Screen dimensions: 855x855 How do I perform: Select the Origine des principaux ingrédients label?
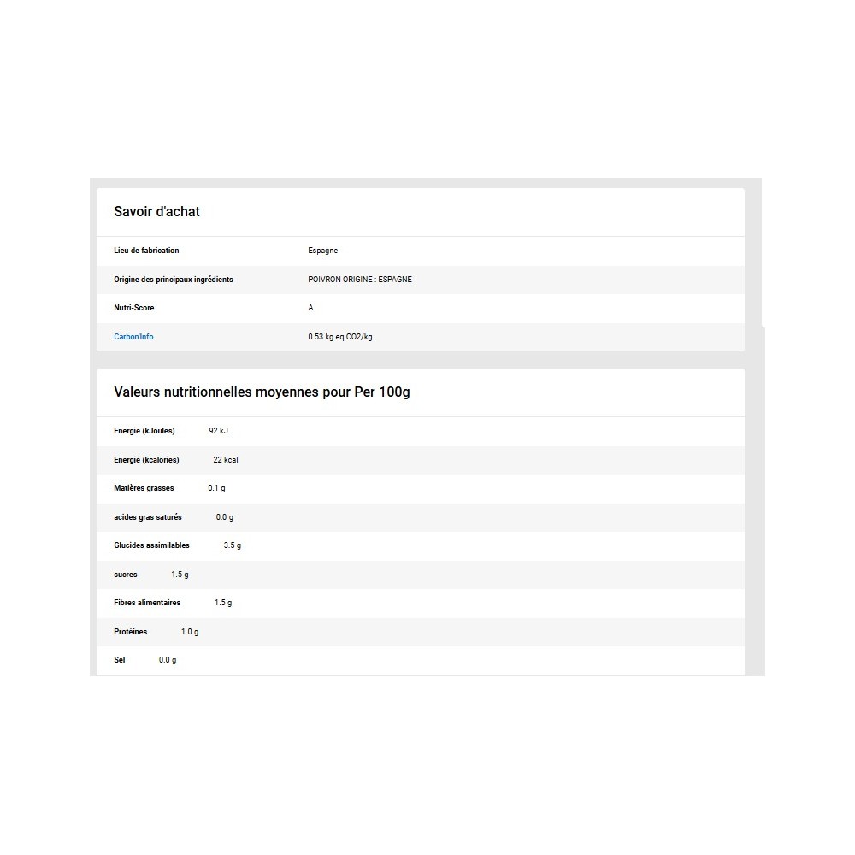173,280
